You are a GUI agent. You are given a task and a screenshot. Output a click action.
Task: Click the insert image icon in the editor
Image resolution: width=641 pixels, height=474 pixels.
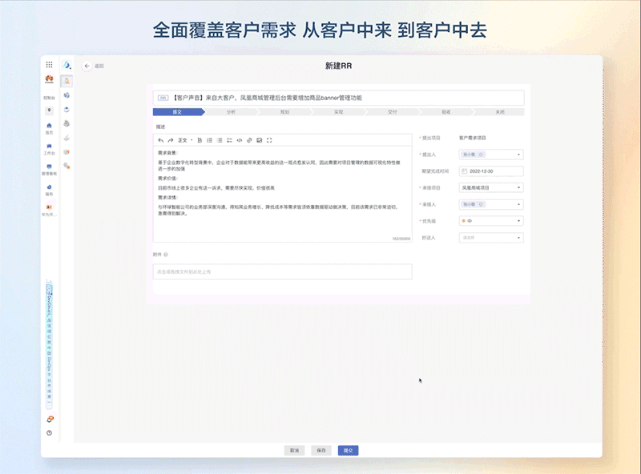[260, 139]
